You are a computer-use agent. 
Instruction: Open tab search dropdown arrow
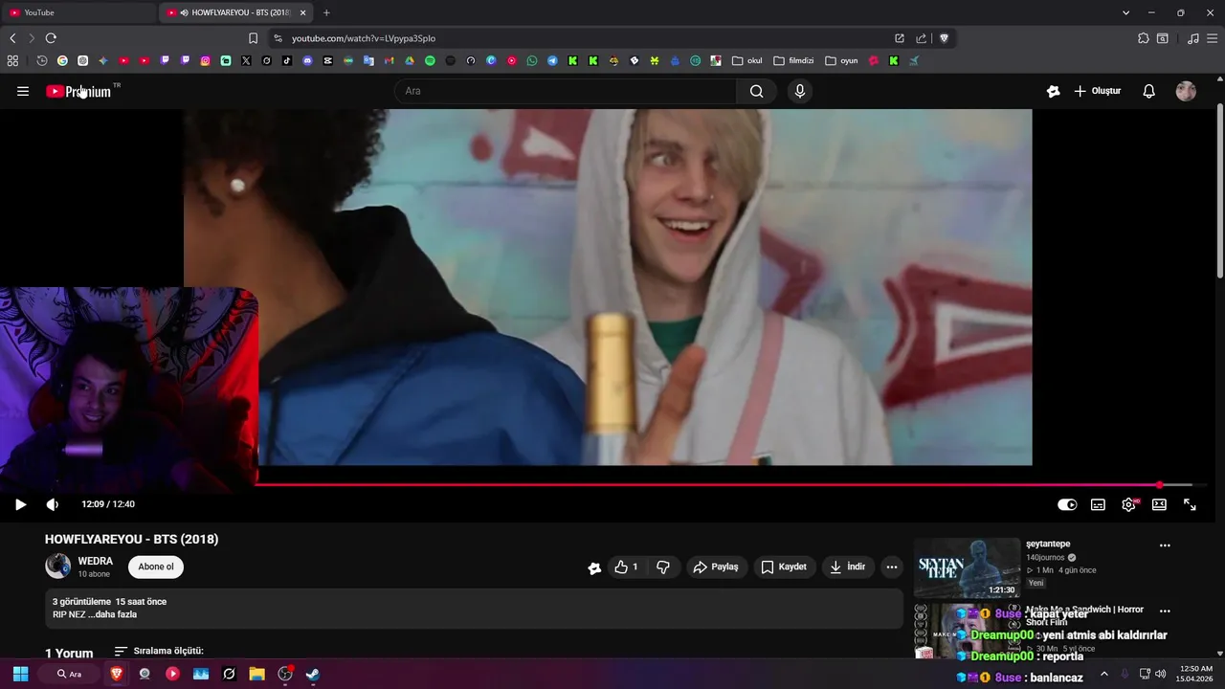pyautogui.click(x=1125, y=12)
